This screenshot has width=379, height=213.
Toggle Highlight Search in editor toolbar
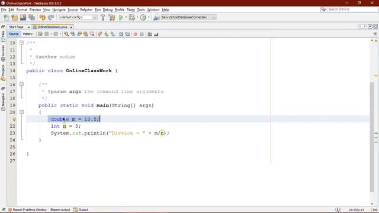pyautogui.click(x=85, y=34)
